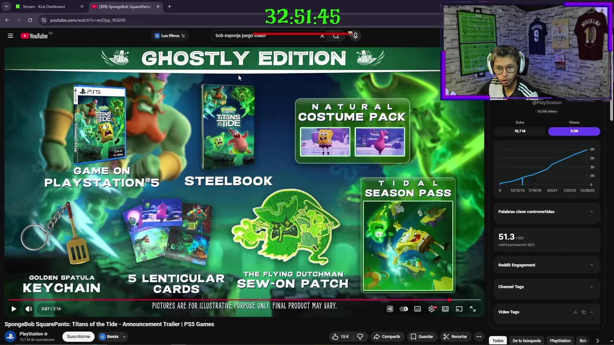The image size is (614, 345).
Task: Click the vidIQ sidebar scrollbar
Action: 611,111
